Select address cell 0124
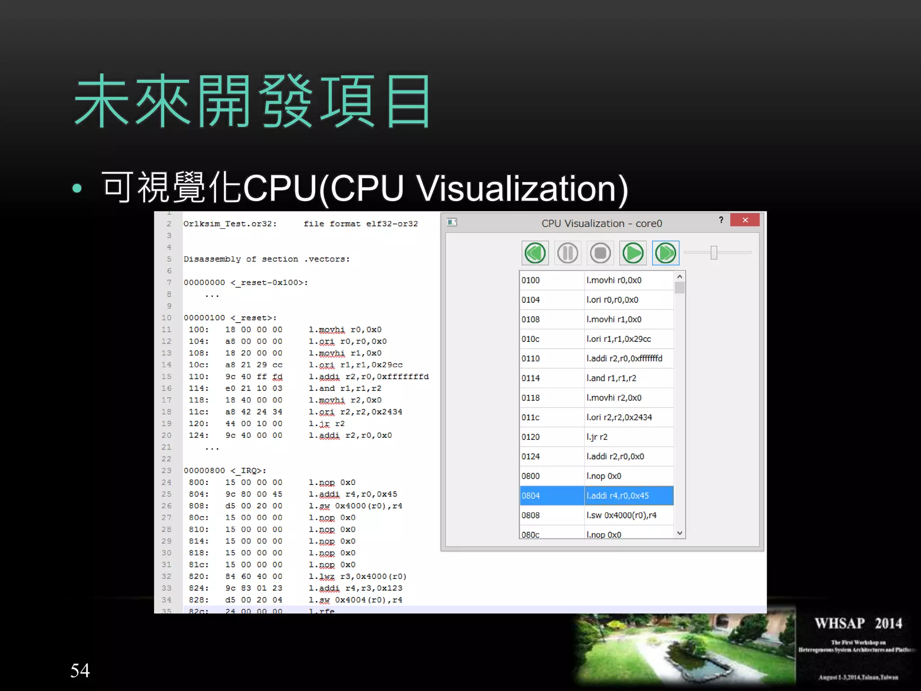This screenshot has height=691, width=921. click(552, 457)
